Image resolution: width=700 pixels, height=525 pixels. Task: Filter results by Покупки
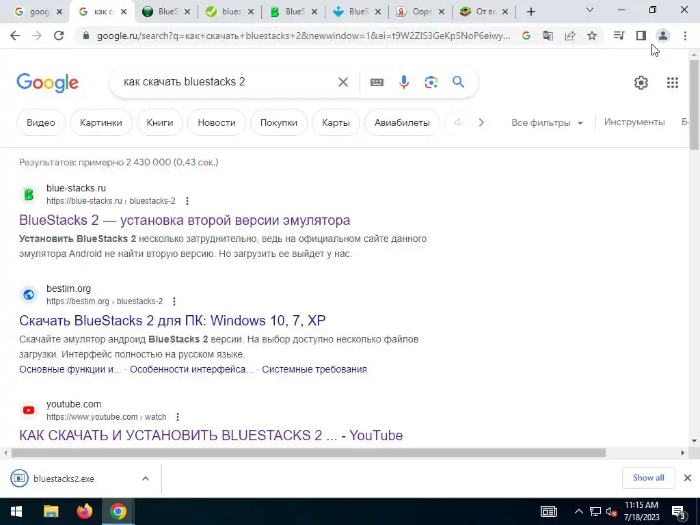click(279, 123)
